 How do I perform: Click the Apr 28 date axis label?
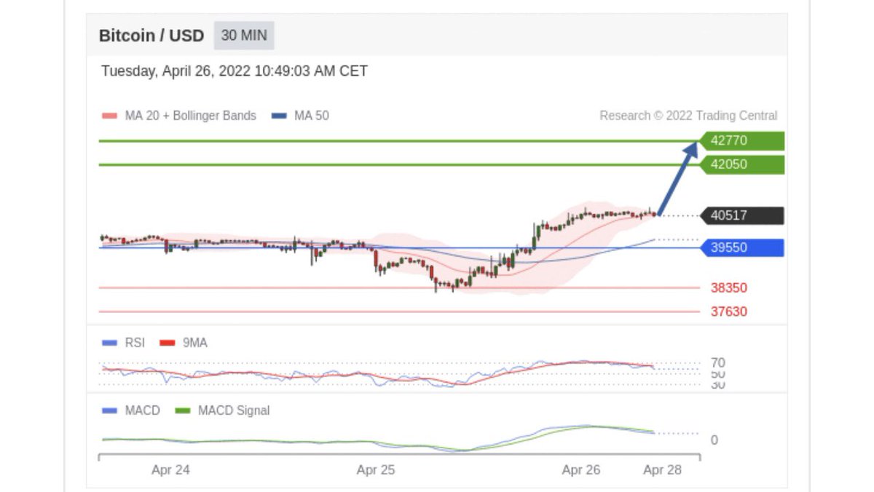(x=663, y=470)
